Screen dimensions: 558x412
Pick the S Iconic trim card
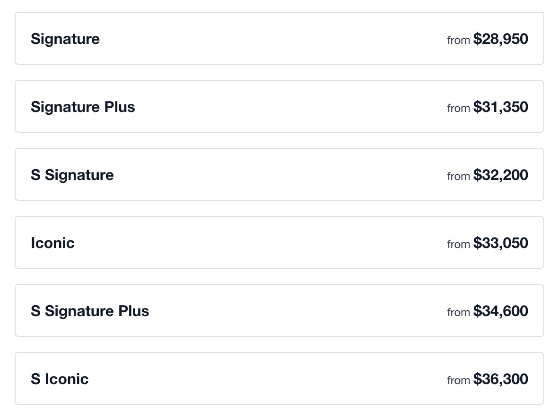tap(279, 379)
